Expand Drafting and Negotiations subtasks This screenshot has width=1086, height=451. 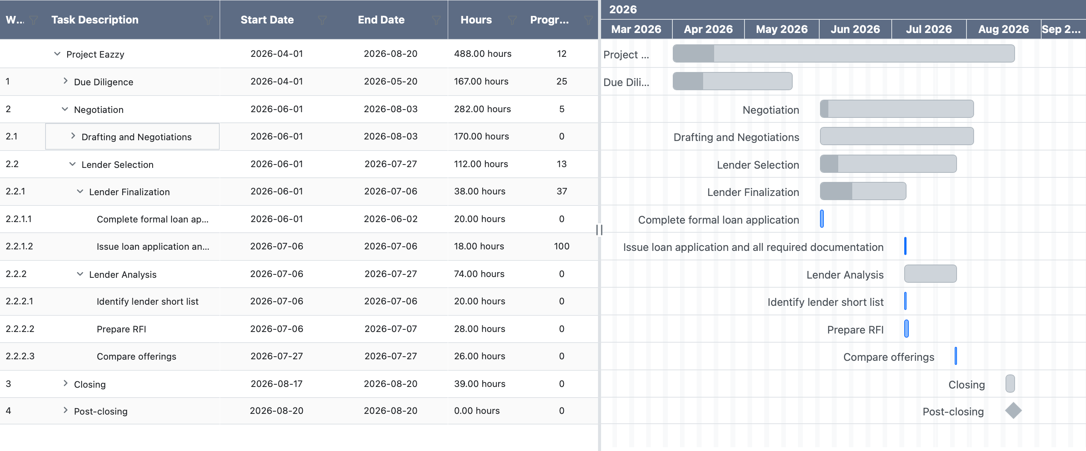73,136
